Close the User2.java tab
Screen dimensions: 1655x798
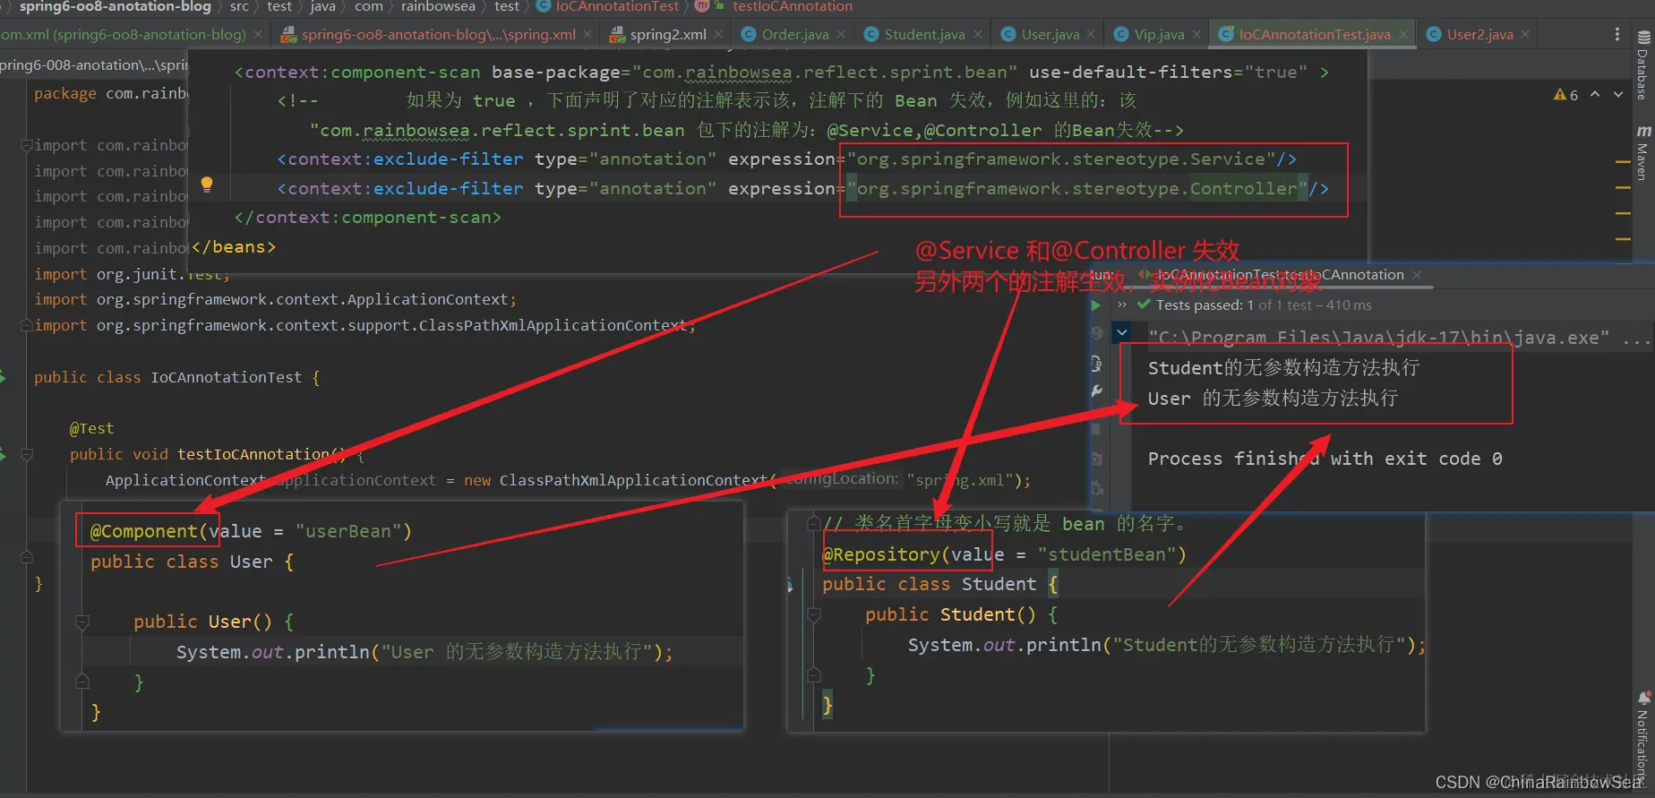(x=1524, y=34)
